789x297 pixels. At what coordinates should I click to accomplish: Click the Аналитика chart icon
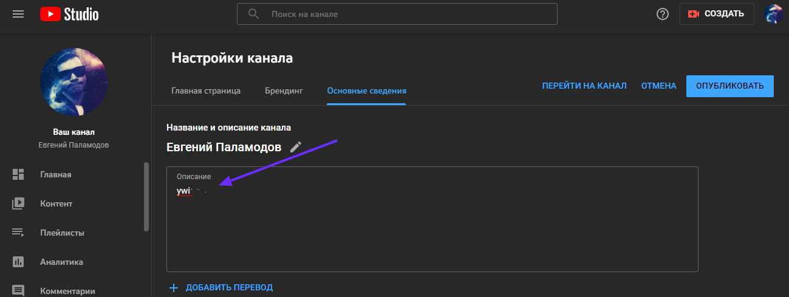18,262
